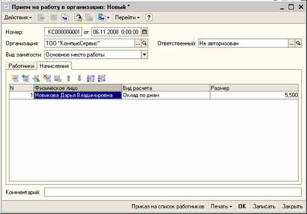Click the post document icon with yellow mark
The width and height of the screenshot is (307, 214).
(79, 18)
